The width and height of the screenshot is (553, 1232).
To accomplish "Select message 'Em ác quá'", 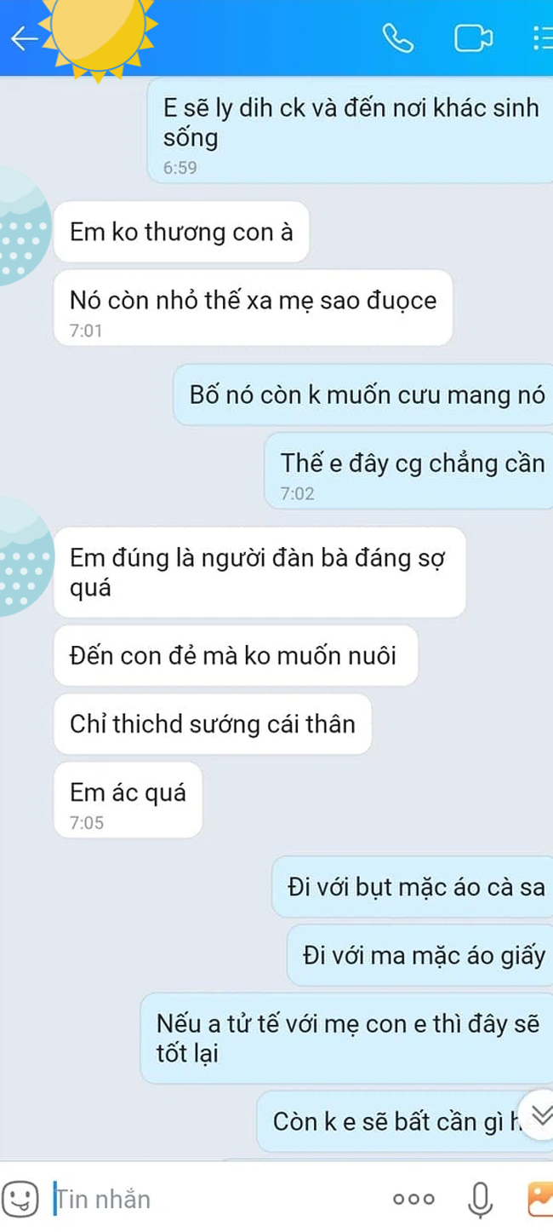I will tap(128, 800).
